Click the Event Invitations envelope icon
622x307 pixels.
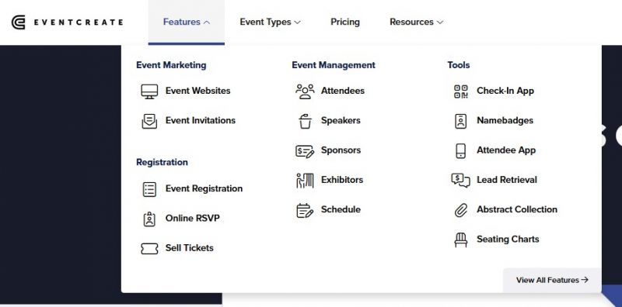149,121
